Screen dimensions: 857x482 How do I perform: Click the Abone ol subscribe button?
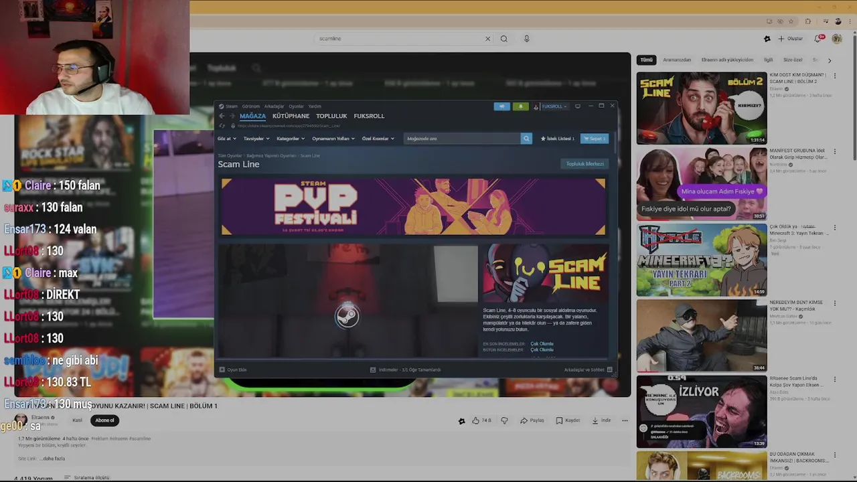click(104, 420)
